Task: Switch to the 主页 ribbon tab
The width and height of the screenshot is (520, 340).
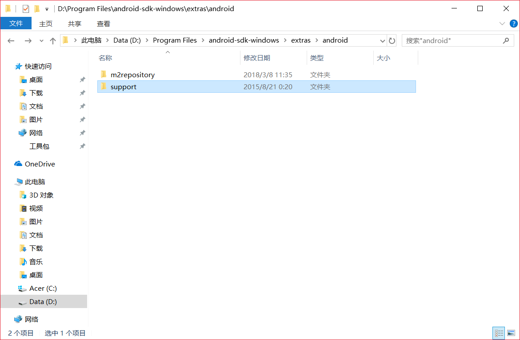Action: point(46,24)
